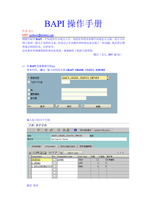Click the data type name input field

pos(84,78)
